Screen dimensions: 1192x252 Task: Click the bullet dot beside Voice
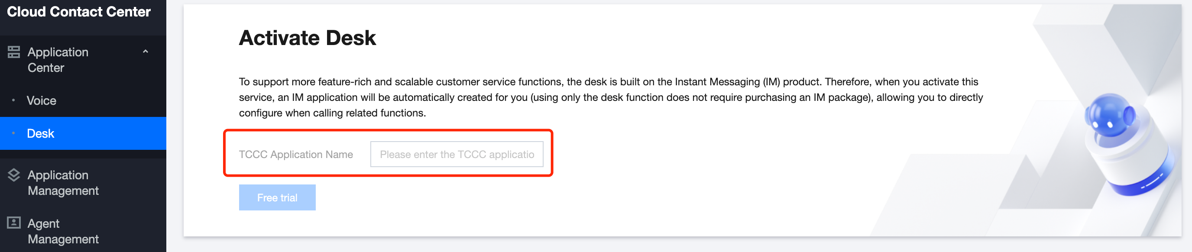tap(13, 100)
